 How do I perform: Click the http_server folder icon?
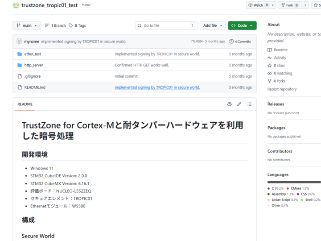click(x=20, y=65)
